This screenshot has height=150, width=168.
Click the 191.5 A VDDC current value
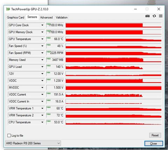pos(55,94)
